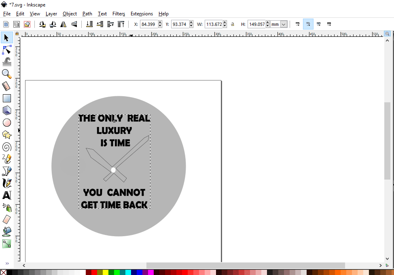The width and height of the screenshot is (394, 275).
Task: Select the 3D Box tool
Action: point(7,110)
